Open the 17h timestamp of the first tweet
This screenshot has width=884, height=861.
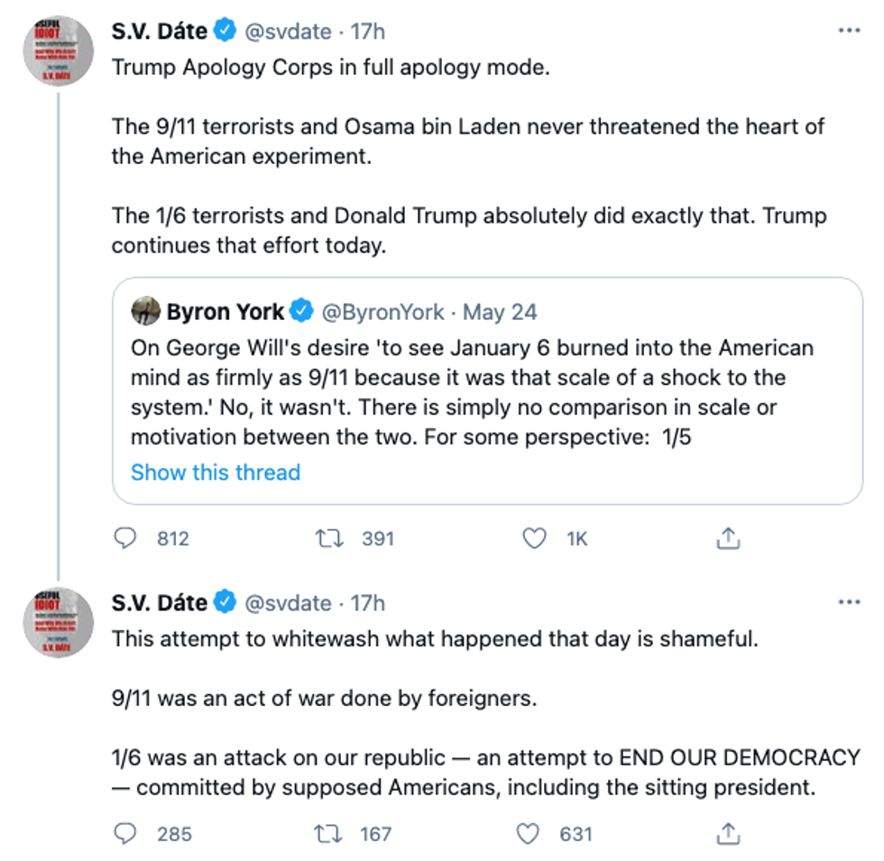click(x=367, y=31)
